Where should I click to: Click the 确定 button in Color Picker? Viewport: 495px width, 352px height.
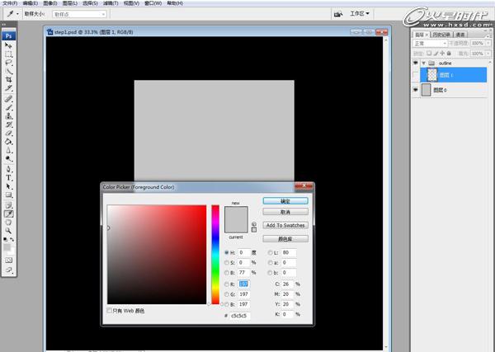pos(285,200)
